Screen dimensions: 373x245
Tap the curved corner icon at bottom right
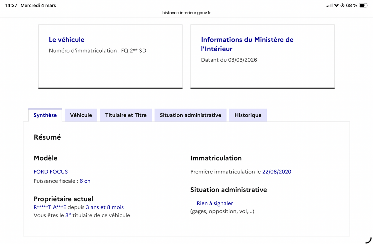pos(368,240)
